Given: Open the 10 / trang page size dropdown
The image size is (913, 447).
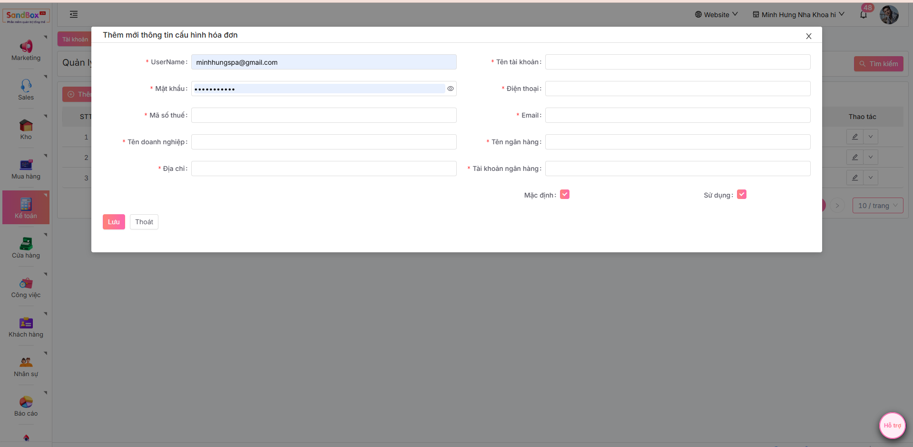Looking at the screenshot, I should coord(877,206).
